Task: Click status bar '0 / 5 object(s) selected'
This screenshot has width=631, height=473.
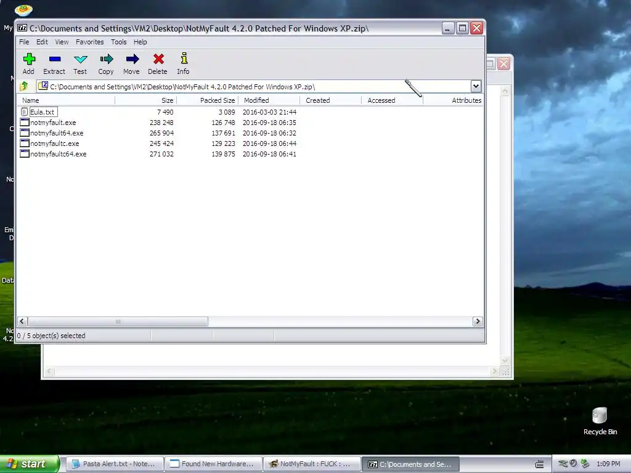Action: pyautogui.click(x=51, y=336)
